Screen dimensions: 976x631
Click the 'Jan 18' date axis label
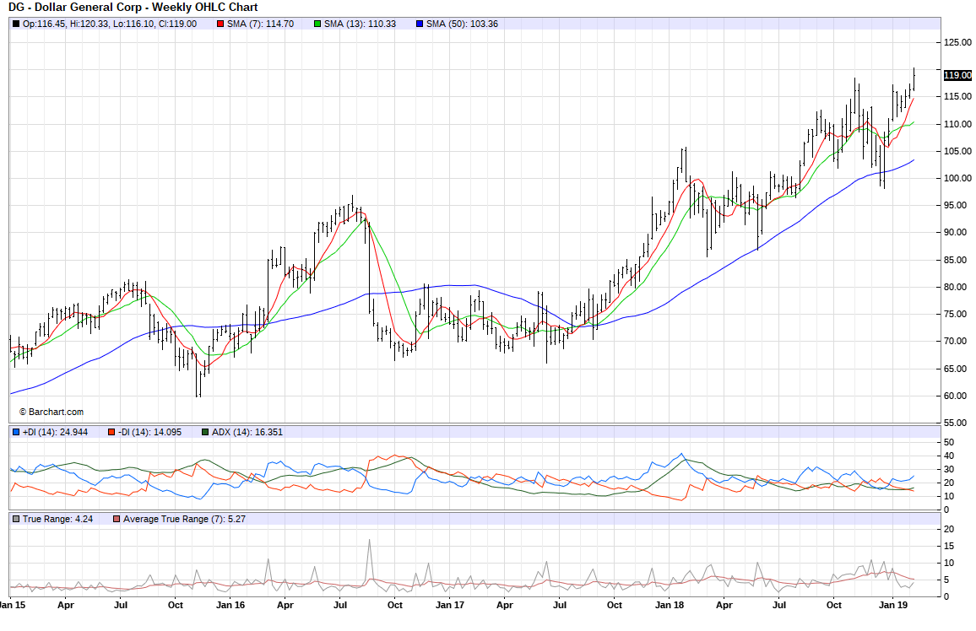tap(670, 605)
